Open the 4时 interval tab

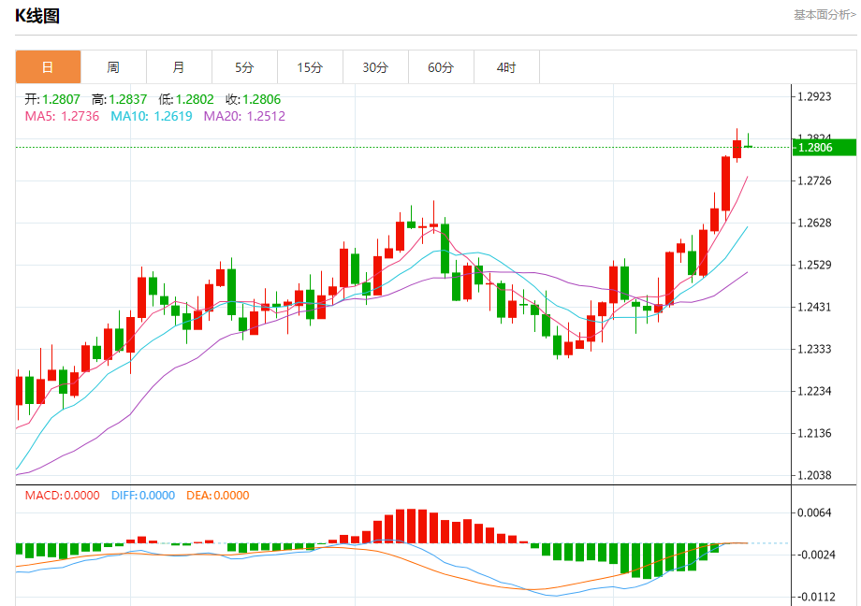pos(506,67)
